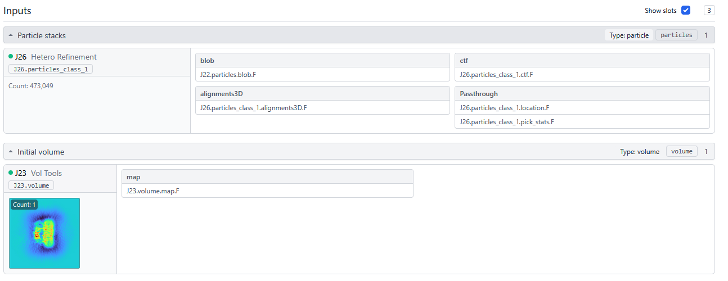Select the J26.particles_class_1.alignments3D.F slot entry
728x281 pixels.
pyautogui.click(x=253, y=107)
